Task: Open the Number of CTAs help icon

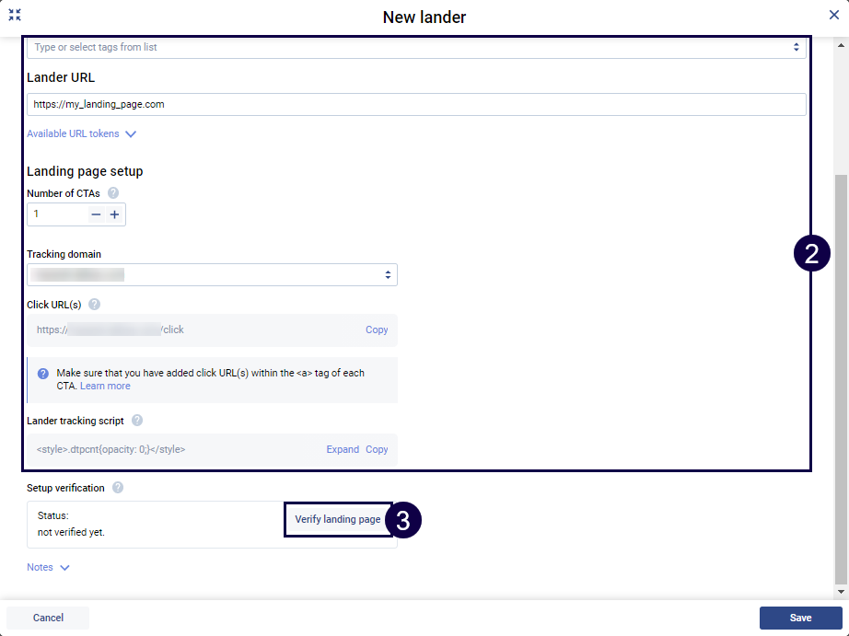Action: click(112, 193)
